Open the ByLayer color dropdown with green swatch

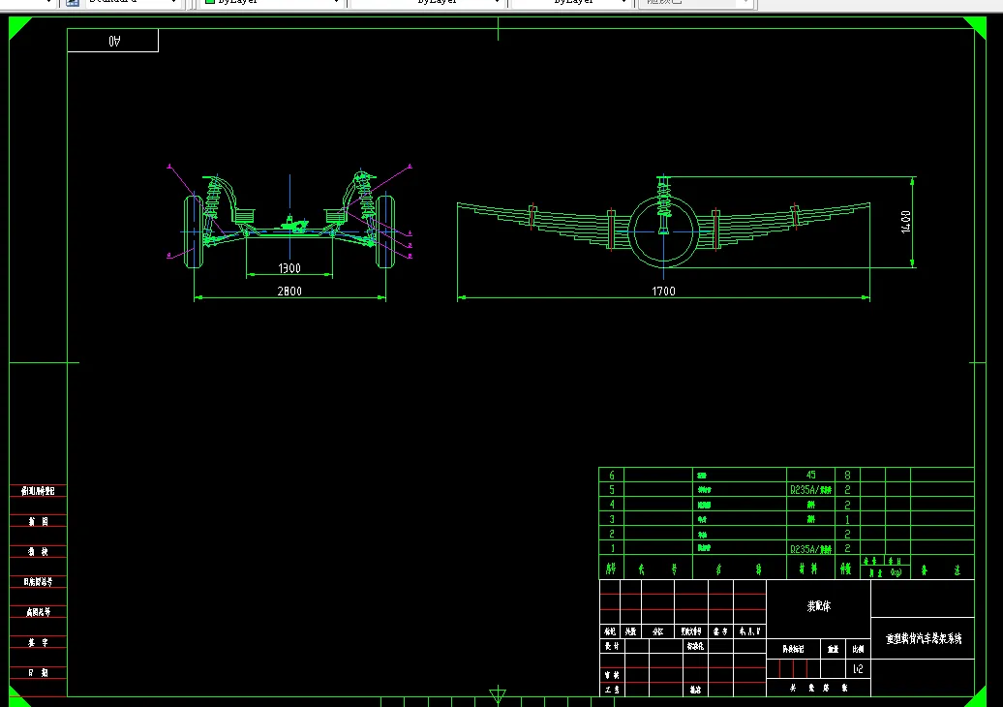(272, 3)
